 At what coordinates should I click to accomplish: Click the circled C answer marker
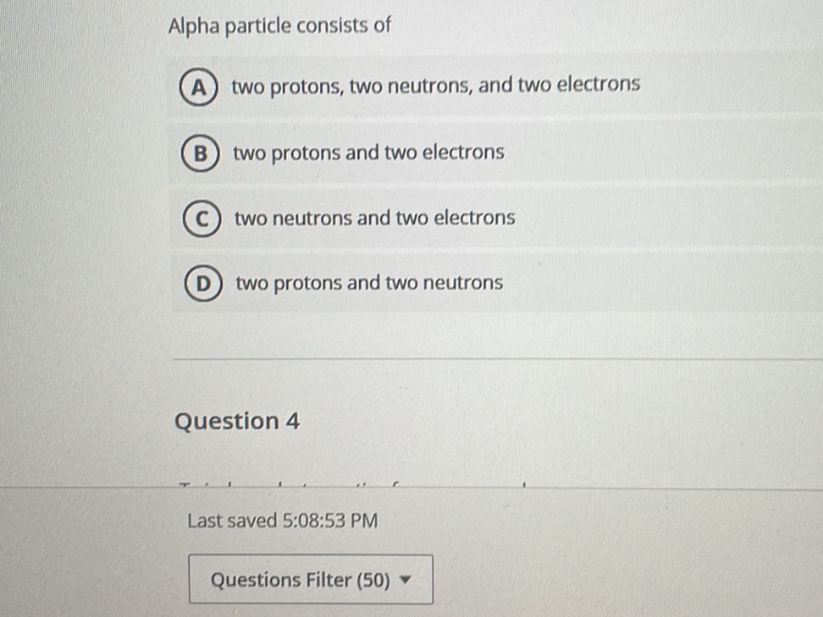(x=200, y=218)
